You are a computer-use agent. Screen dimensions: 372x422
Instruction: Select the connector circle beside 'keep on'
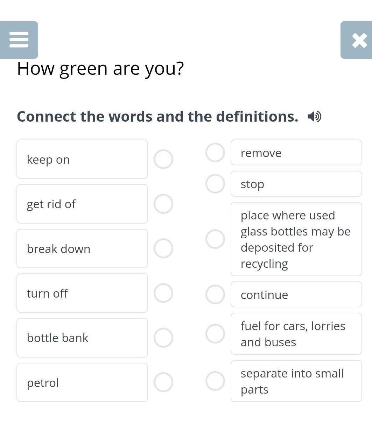coord(163,159)
